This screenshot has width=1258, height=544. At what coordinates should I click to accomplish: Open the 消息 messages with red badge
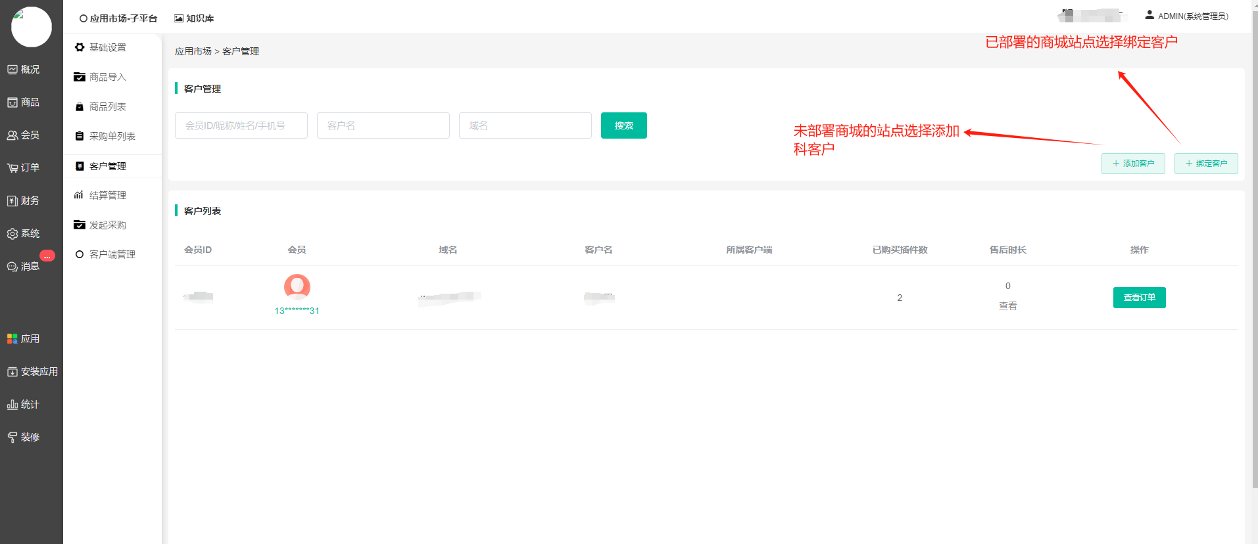pyautogui.click(x=24, y=266)
